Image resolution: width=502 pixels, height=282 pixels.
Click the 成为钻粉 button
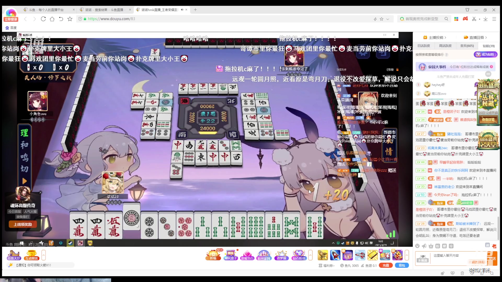[486, 54]
